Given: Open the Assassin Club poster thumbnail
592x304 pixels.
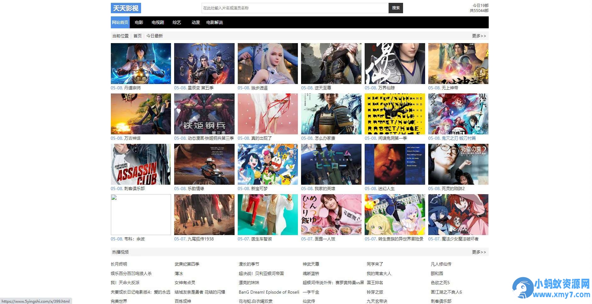Looking at the screenshot, I should coord(141,164).
